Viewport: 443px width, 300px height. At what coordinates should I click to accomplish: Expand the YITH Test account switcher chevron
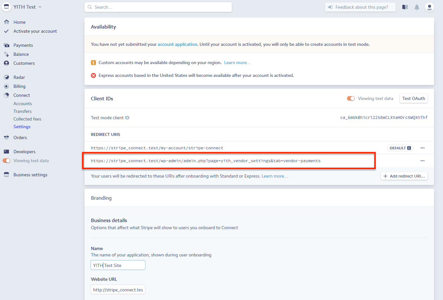[40, 7]
